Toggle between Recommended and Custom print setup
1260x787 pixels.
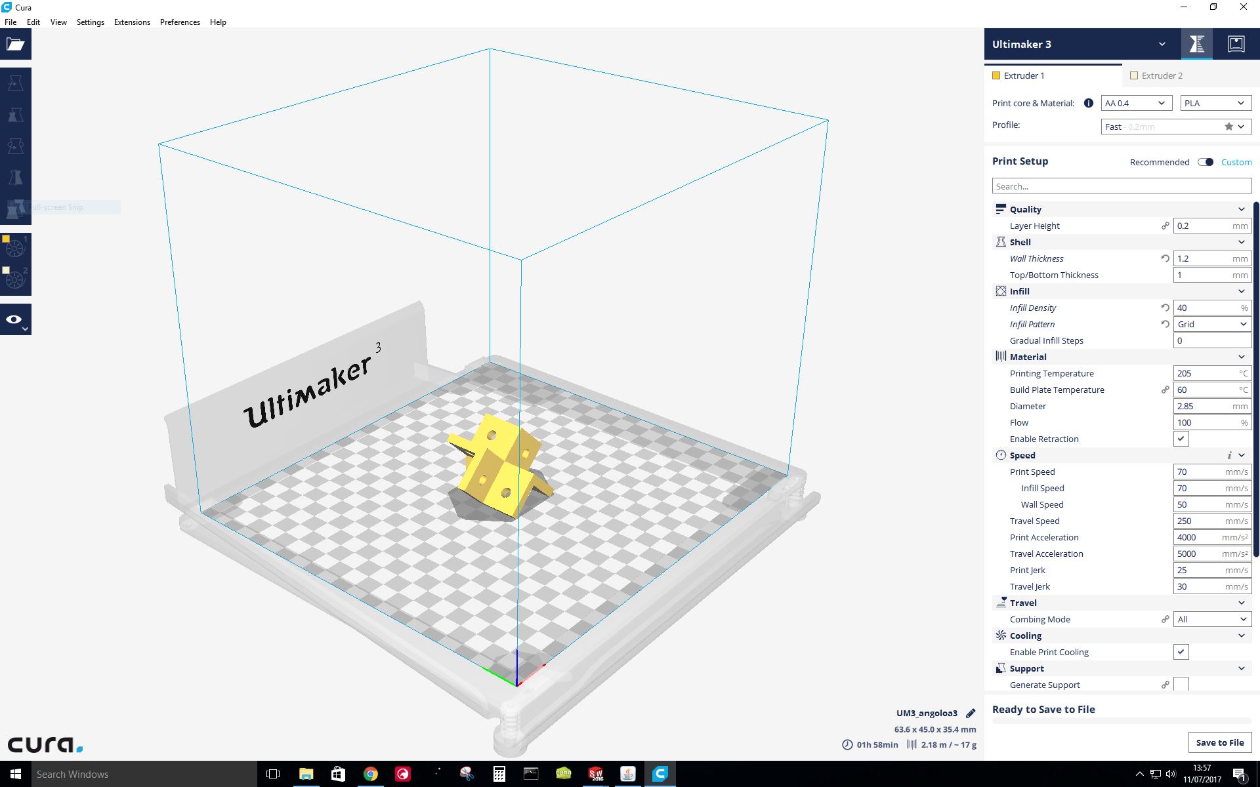pos(1206,162)
